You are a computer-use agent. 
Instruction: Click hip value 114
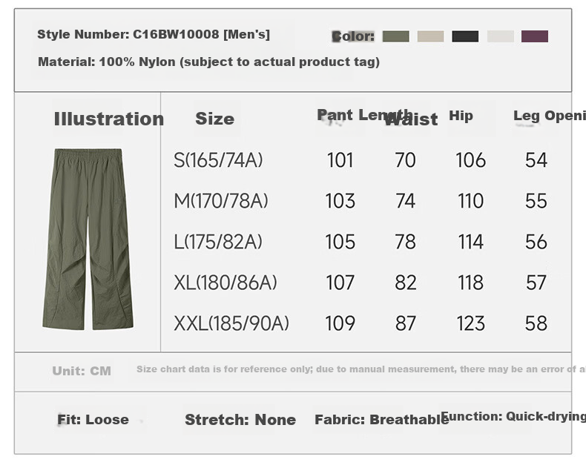[x=471, y=242]
